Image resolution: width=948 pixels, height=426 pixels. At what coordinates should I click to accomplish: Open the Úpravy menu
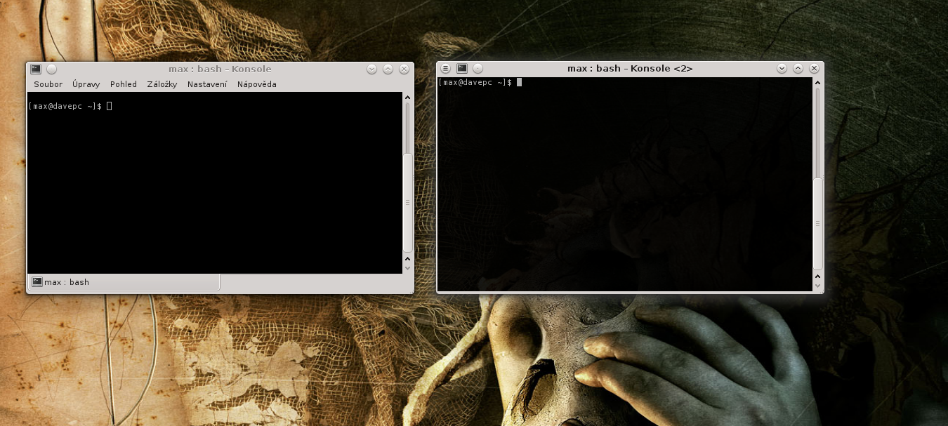tap(86, 84)
